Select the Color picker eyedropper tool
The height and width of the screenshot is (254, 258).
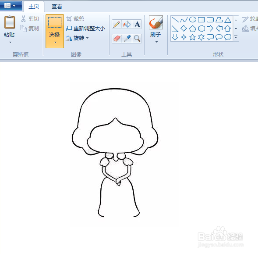(127, 39)
